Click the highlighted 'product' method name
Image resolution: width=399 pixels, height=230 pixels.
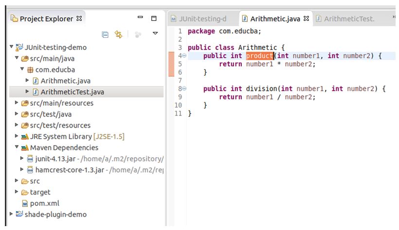[x=259, y=56]
